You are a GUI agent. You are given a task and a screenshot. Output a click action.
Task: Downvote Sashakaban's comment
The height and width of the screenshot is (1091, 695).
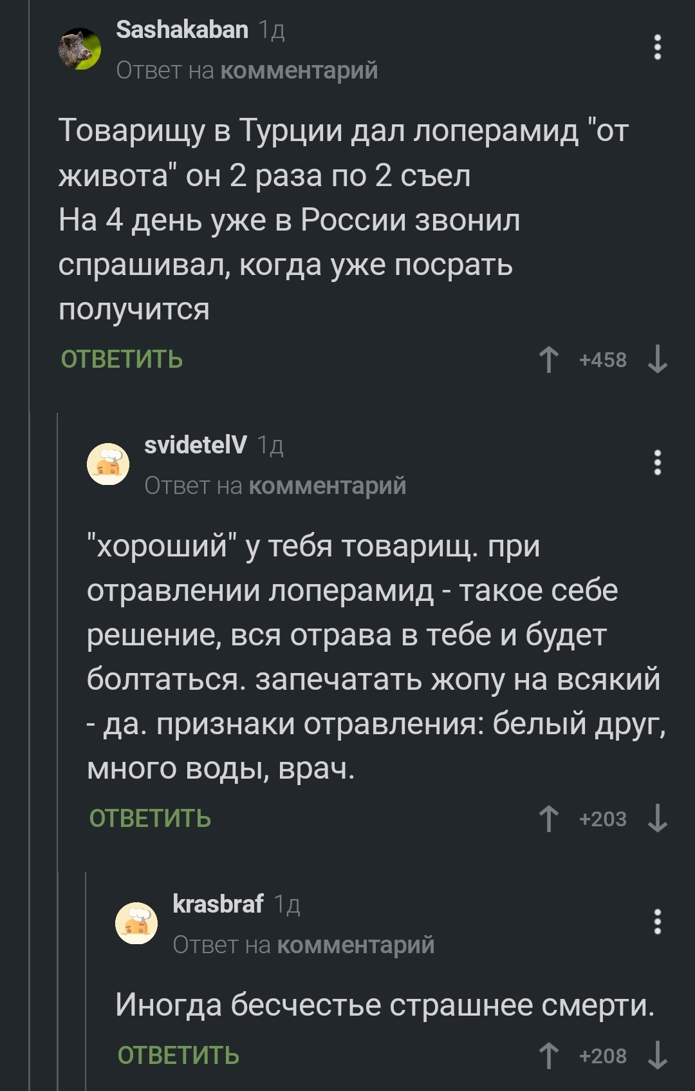coord(657,360)
